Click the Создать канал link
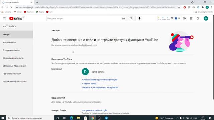Screen dimensions: 214x120 89,84
